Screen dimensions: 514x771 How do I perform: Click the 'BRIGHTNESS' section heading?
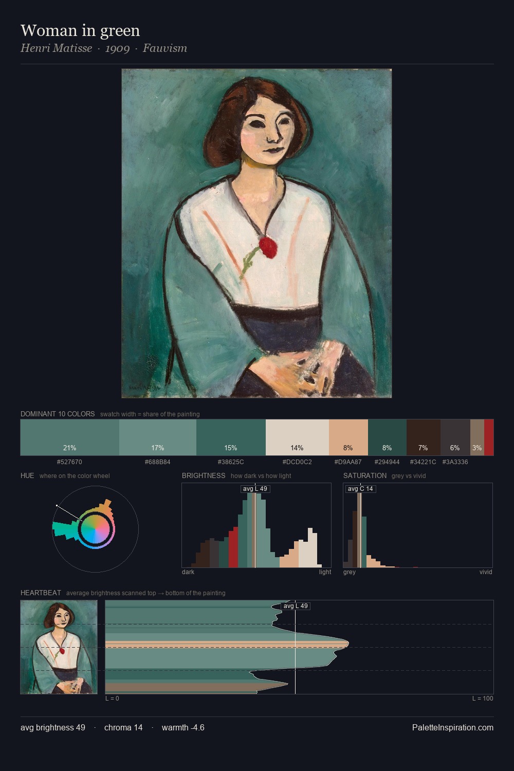(x=204, y=475)
